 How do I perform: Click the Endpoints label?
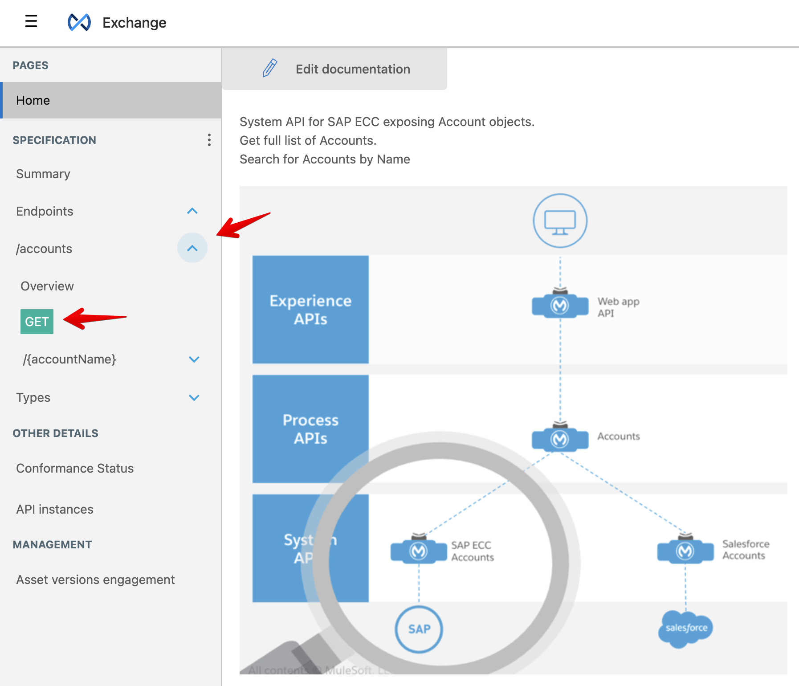45,211
